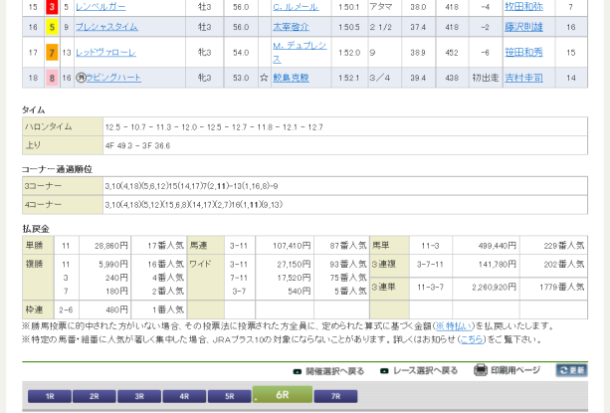Click arrow icon before レース選択へ戻る
This screenshot has height=413, width=610.
click(385, 370)
